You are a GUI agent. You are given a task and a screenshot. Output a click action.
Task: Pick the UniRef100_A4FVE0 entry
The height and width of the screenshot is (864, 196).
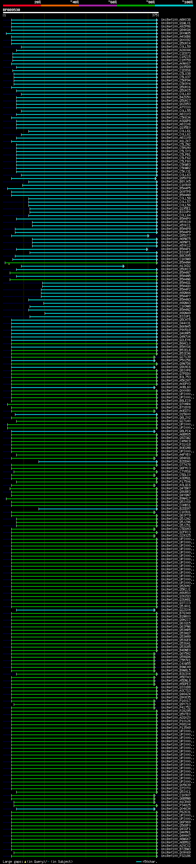tap(176, 455)
